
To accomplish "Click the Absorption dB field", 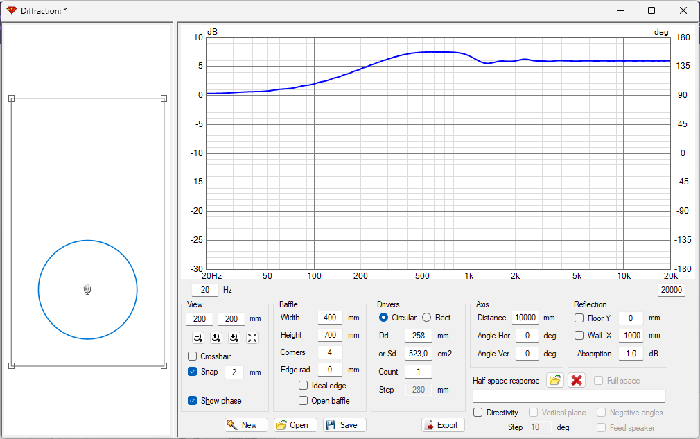I will coord(631,354).
